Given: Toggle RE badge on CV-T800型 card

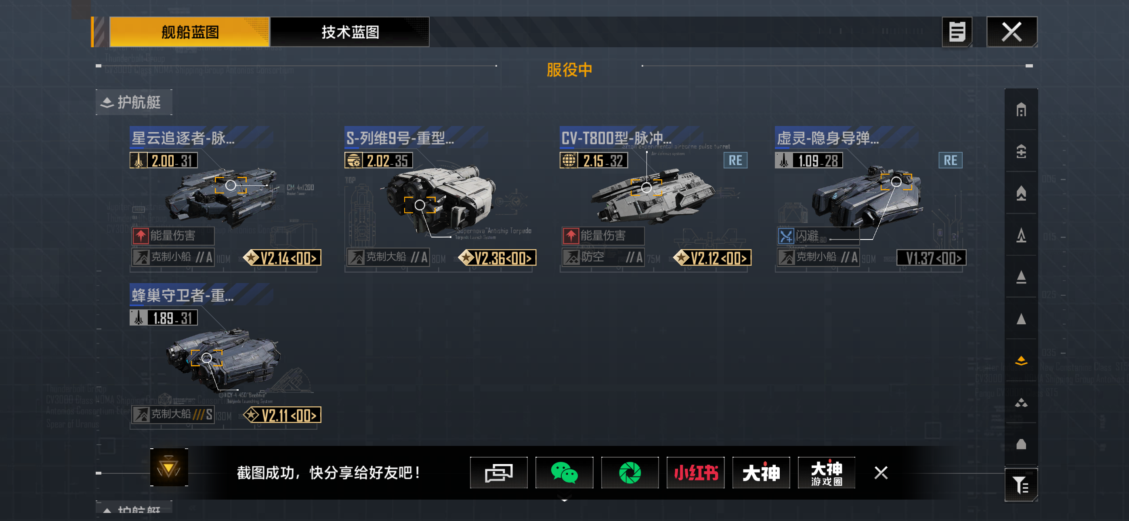Looking at the screenshot, I should point(735,160).
